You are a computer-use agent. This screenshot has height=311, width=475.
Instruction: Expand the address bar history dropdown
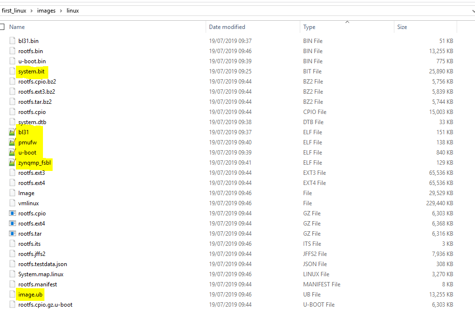pyautogui.click(x=472, y=11)
